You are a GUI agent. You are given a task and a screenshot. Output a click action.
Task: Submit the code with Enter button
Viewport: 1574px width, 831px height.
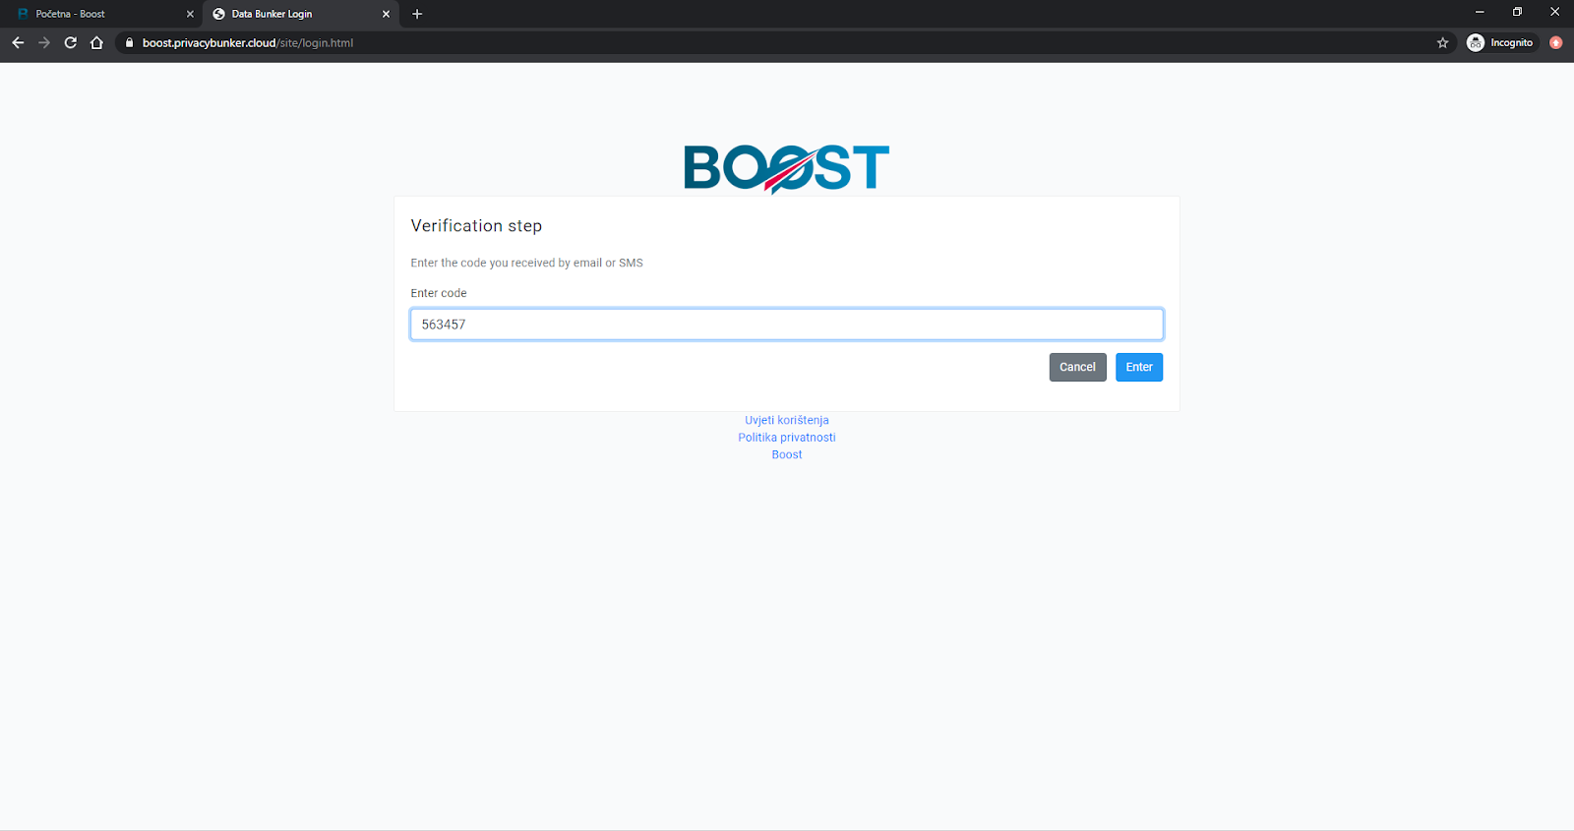pyautogui.click(x=1139, y=367)
